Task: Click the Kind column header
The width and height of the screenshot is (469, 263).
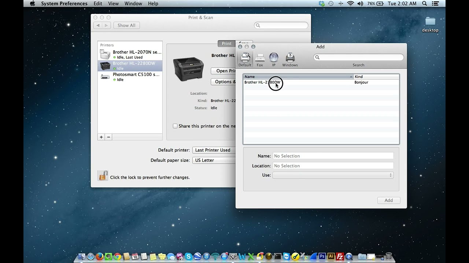Action: (x=376, y=77)
